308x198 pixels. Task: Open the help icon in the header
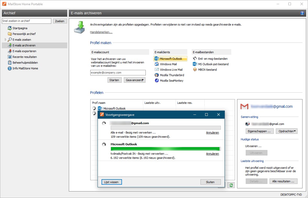coord(302,13)
